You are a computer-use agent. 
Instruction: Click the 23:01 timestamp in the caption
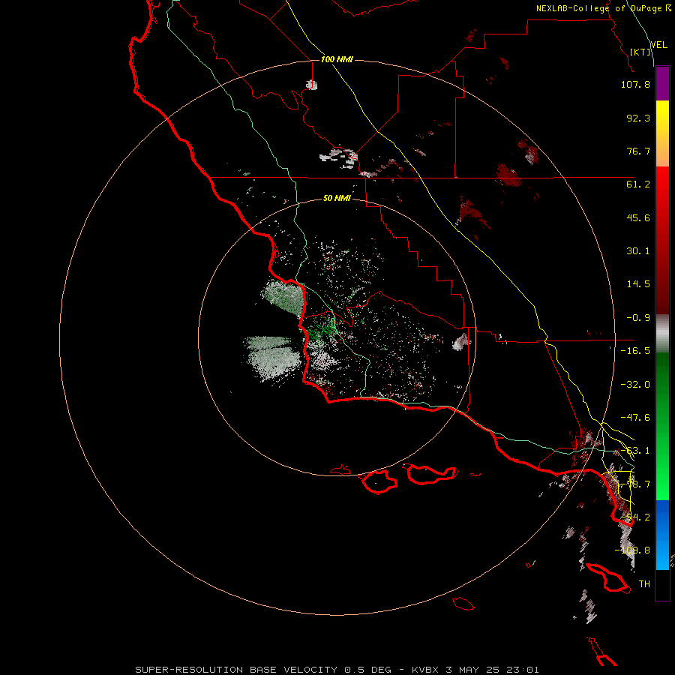click(523, 670)
